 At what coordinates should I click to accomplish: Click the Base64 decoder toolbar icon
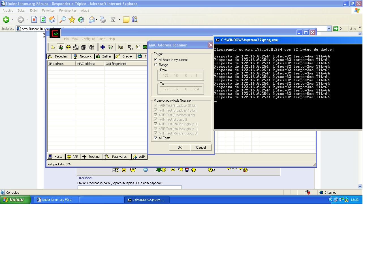[x=130, y=47]
